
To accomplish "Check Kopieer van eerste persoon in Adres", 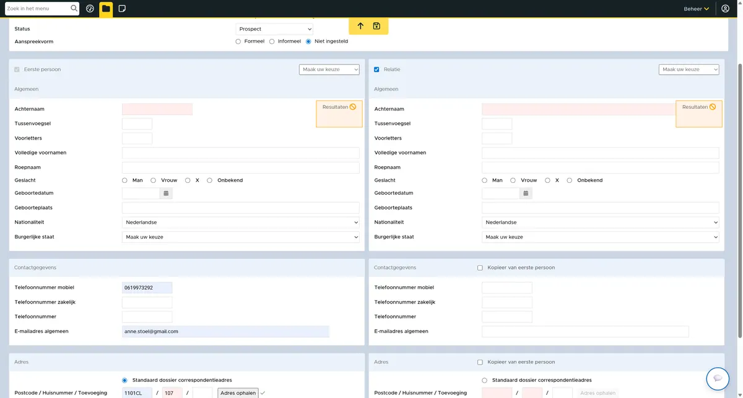I will pos(480,362).
